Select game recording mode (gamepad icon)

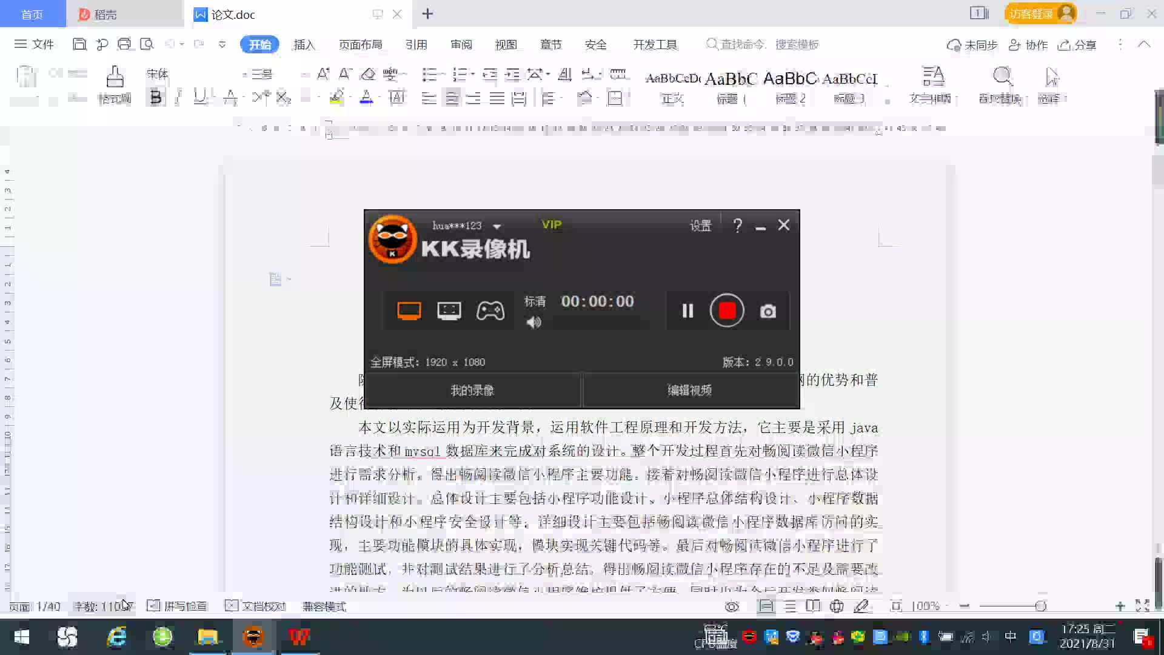pos(490,311)
